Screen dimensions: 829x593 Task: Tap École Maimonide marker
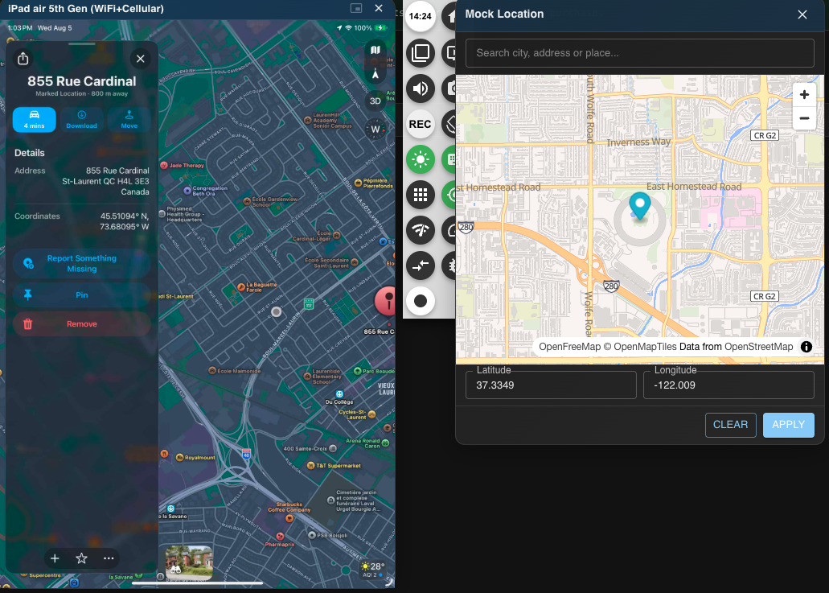tap(212, 371)
